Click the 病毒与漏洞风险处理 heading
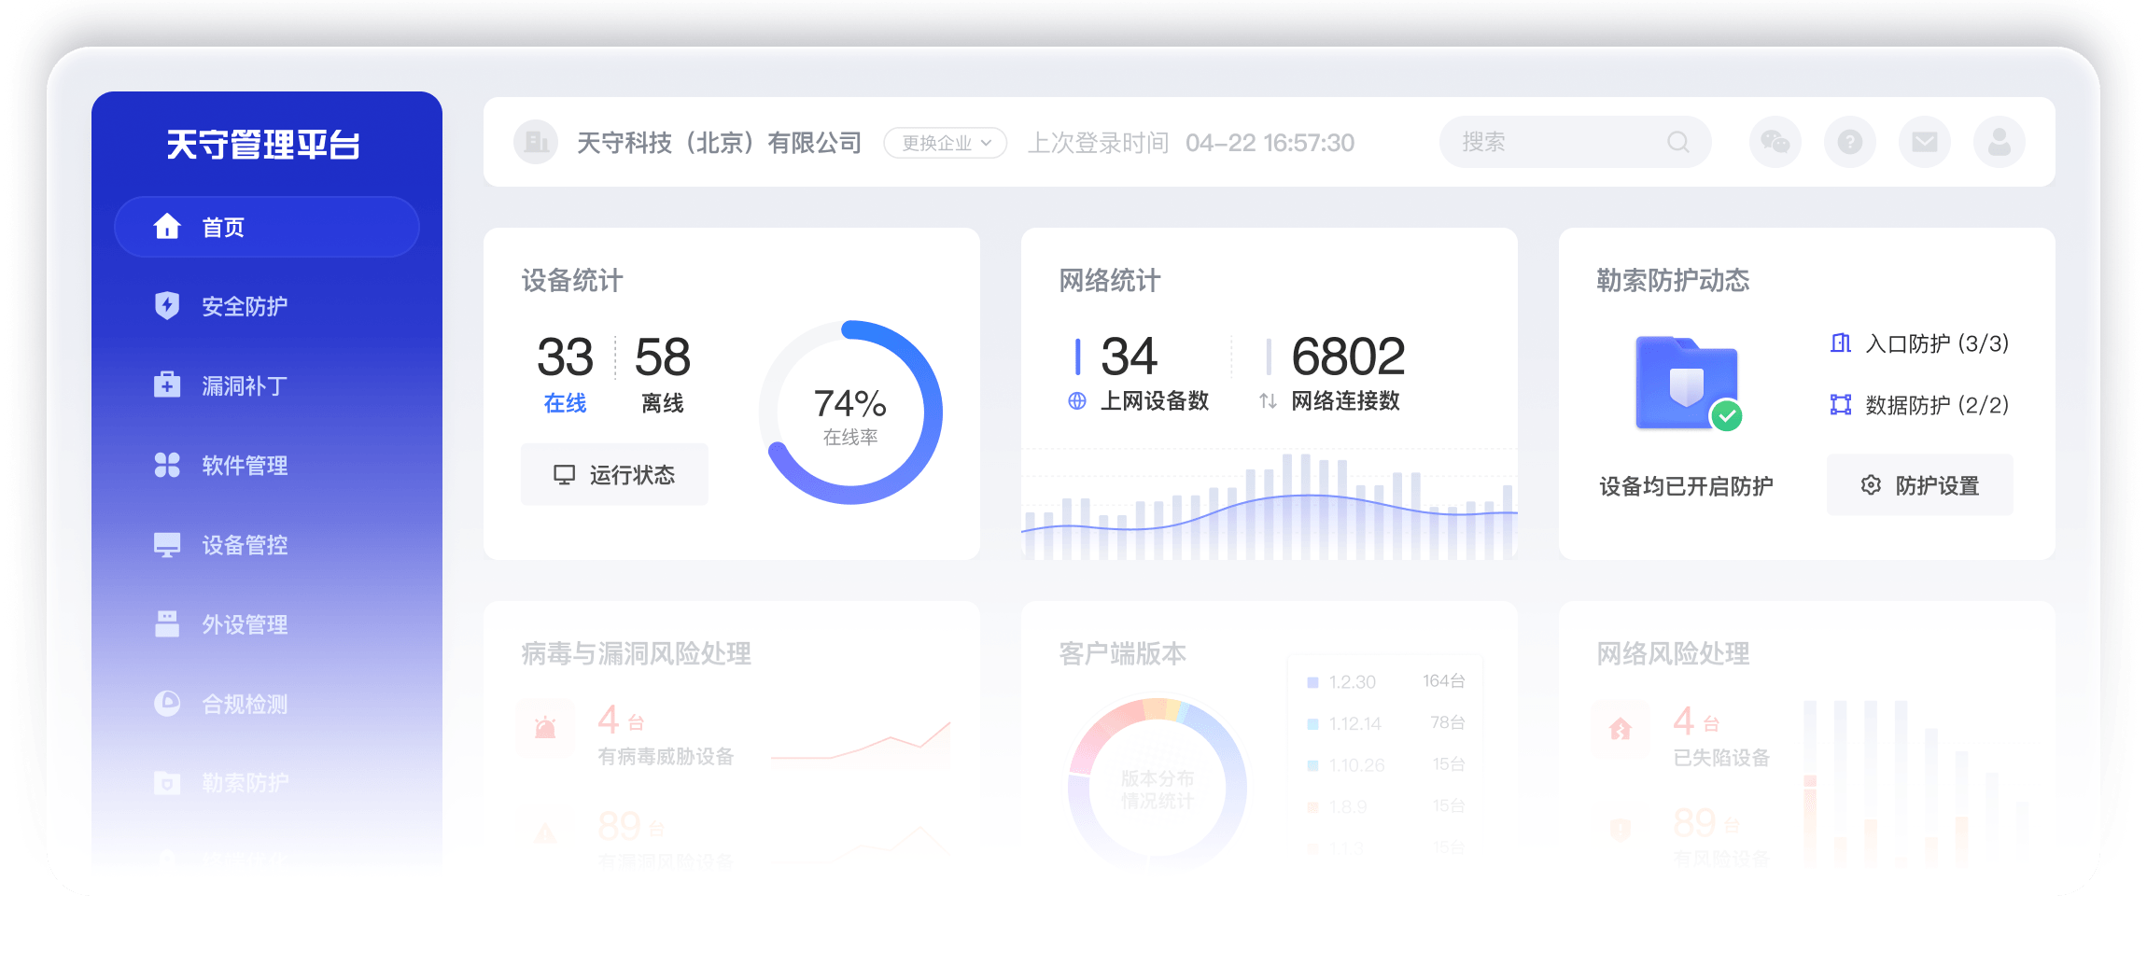Viewport: 2147px width, 965px height. pyautogui.click(x=636, y=653)
